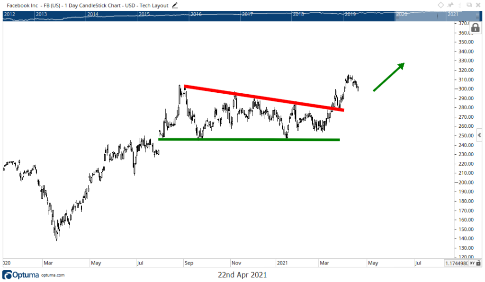
Task: Toggle the open padlock beside XY
Action: [478, 263]
